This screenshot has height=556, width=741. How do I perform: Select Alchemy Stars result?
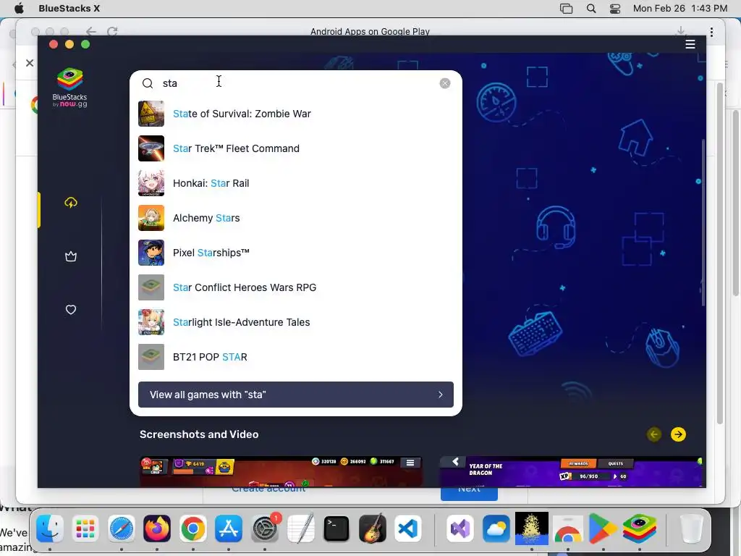(x=296, y=218)
